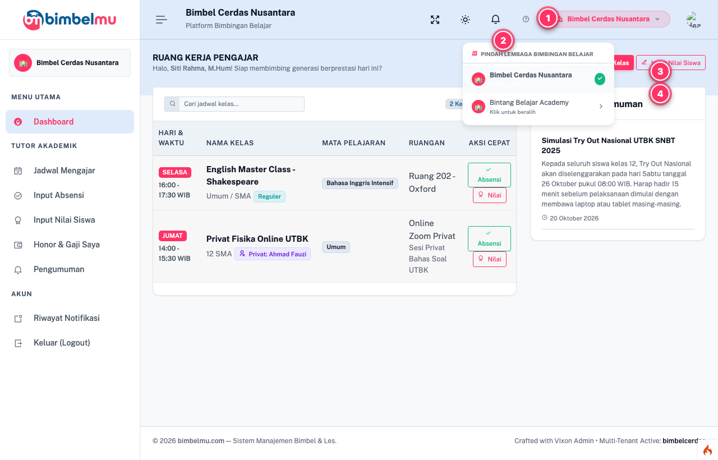Click the Umum subject badge for Privat Fisika
718x460 pixels.
click(x=336, y=247)
